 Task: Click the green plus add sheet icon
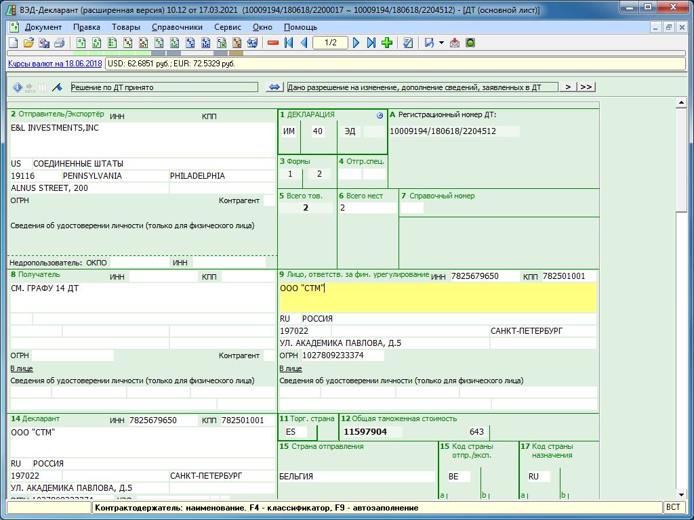click(x=387, y=43)
